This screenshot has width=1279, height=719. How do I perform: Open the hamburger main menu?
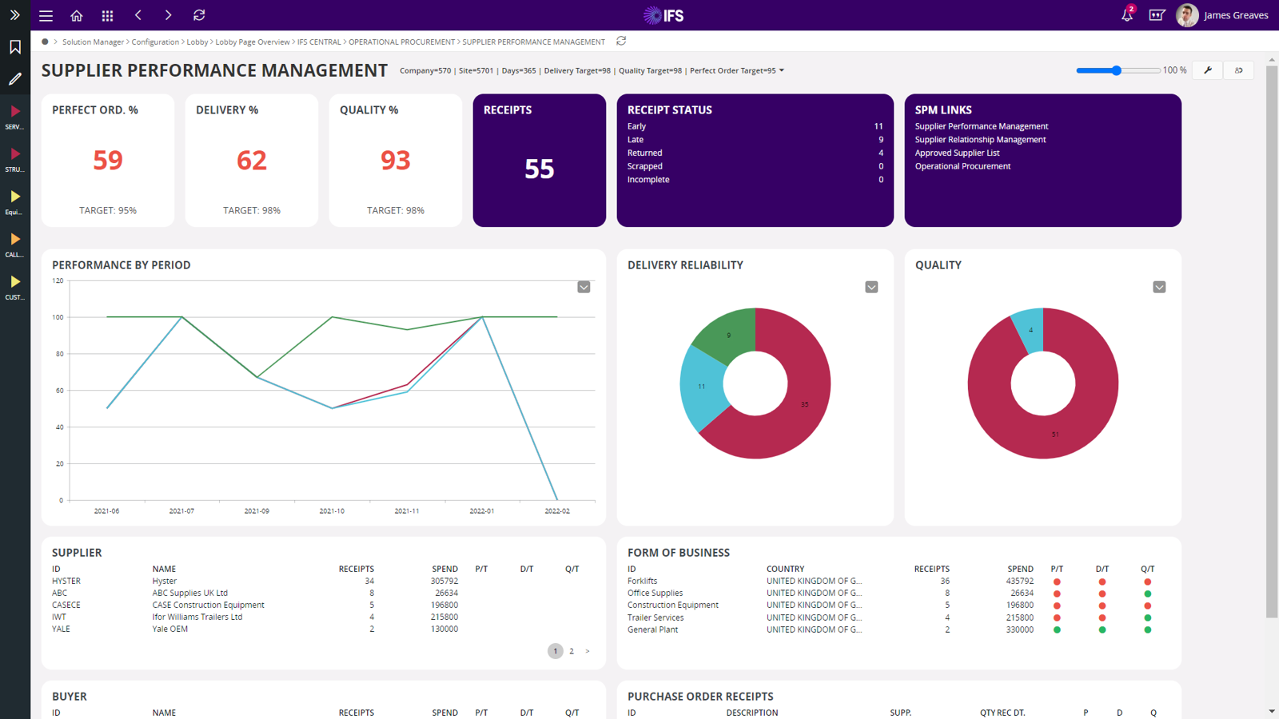pyautogui.click(x=46, y=15)
